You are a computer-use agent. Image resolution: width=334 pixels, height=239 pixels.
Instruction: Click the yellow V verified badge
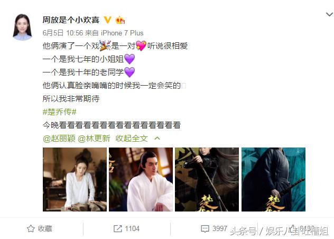tap(108, 20)
